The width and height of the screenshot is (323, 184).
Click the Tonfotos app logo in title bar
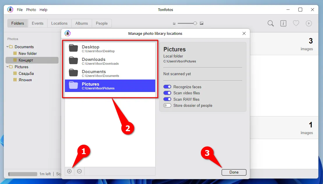pos(10,10)
